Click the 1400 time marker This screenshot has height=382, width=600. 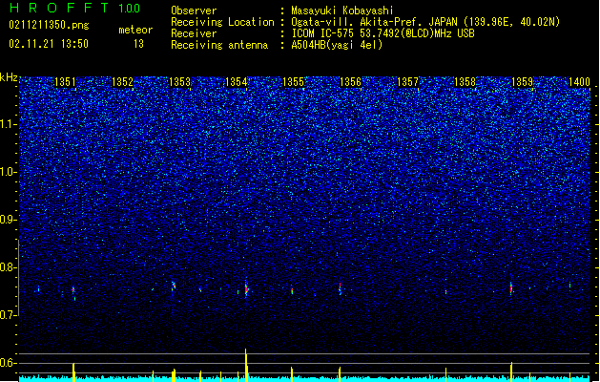[x=579, y=82]
